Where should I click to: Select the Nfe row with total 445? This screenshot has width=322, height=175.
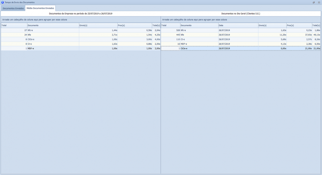point(199,35)
